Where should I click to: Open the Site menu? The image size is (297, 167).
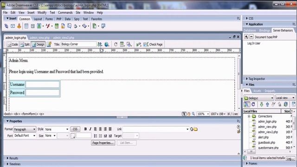pyautogui.click(x=78, y=13)
